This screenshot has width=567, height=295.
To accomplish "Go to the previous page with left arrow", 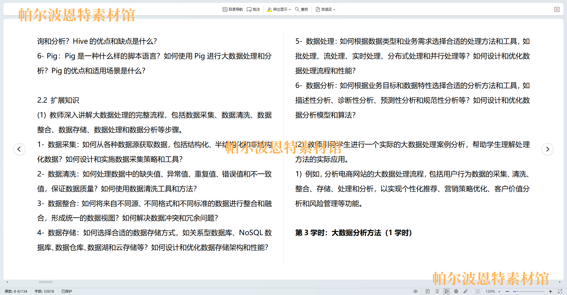I will [19, 149].
